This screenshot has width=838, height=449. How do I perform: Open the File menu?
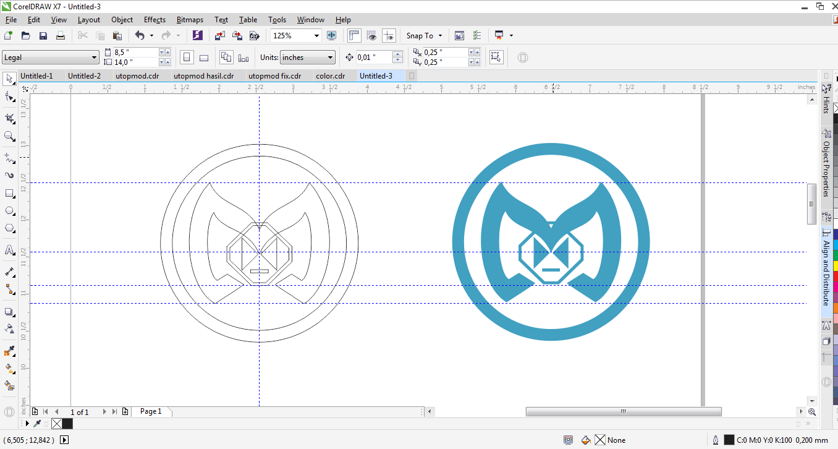tap(11, 20)
